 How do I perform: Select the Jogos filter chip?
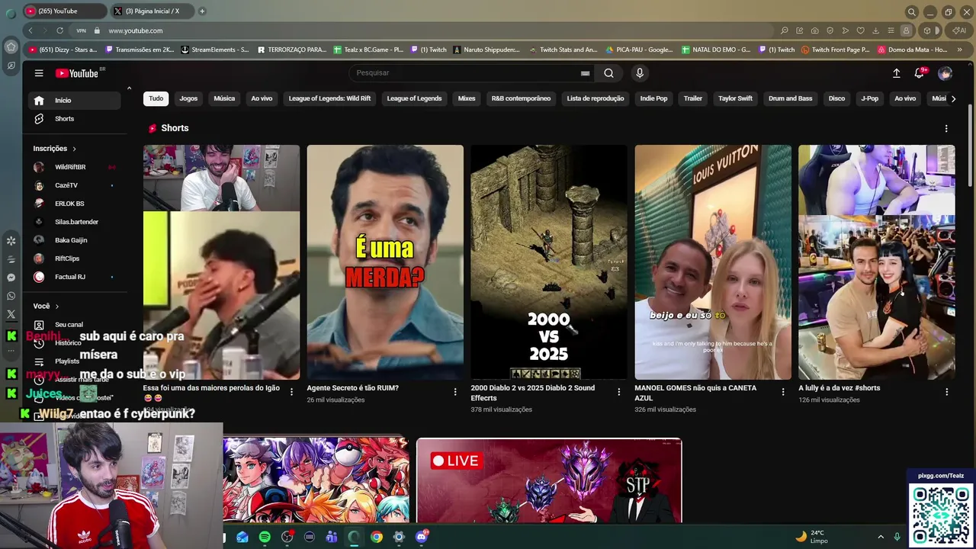188,98
